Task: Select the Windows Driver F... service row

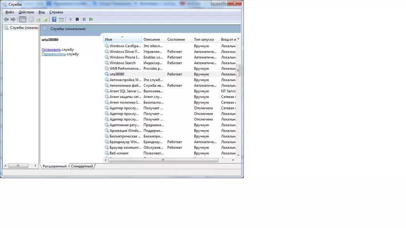Action: pos(170,52)
